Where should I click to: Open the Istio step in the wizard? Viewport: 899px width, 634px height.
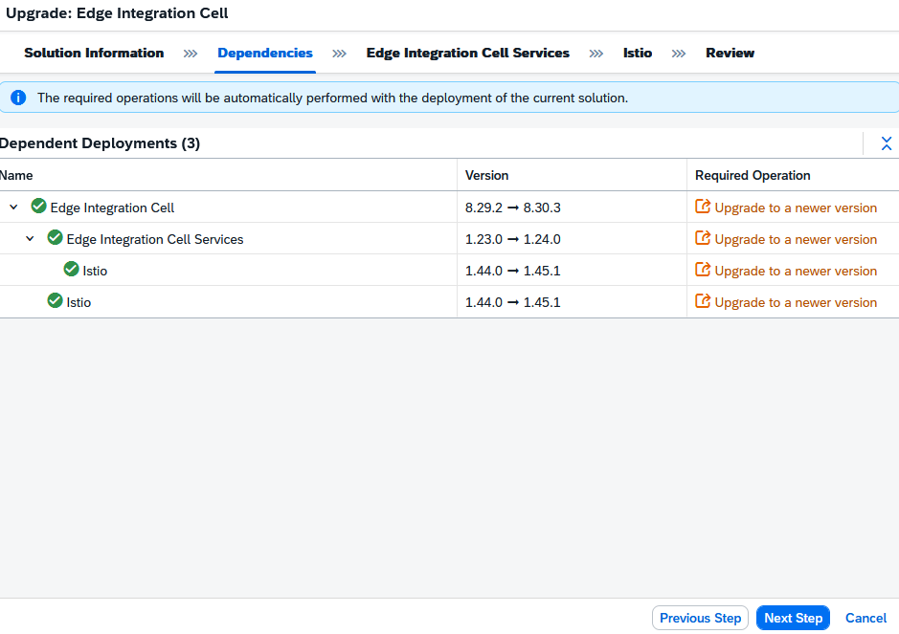(637, 53)
